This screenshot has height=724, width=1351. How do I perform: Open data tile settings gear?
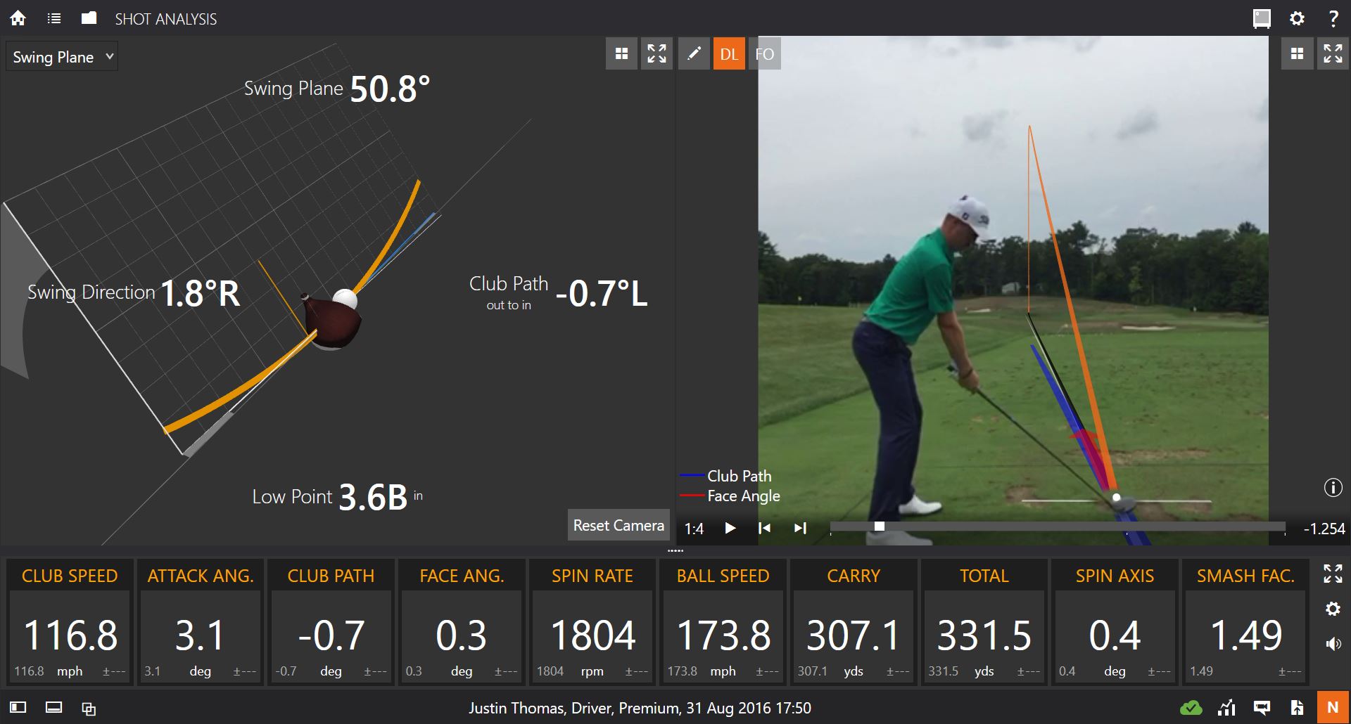1333,609
